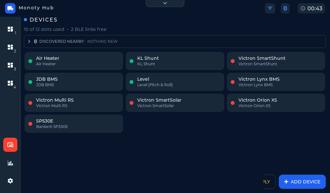Screen dimensions: 330x193
Task: Open the Air Heater device card
Action: tap(74, 61)
